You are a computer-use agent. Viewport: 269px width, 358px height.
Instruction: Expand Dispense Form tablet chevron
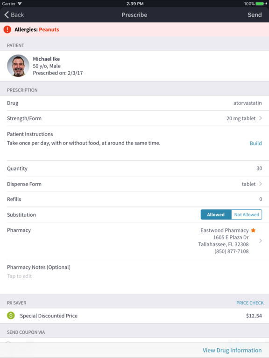coord(261,184)
